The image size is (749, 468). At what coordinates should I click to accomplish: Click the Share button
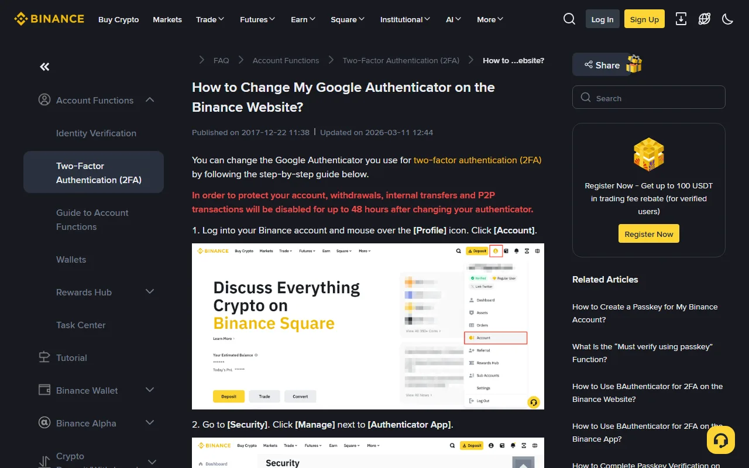pos(601,65)
